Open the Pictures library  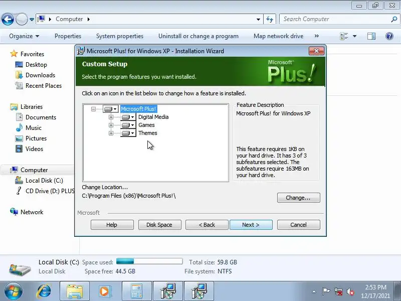[x=36, y=138]
